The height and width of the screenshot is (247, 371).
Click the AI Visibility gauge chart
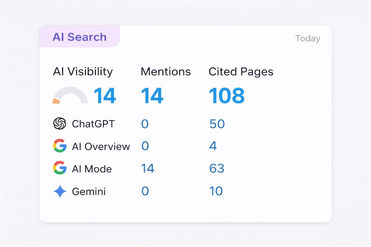(x=70, y=96)
